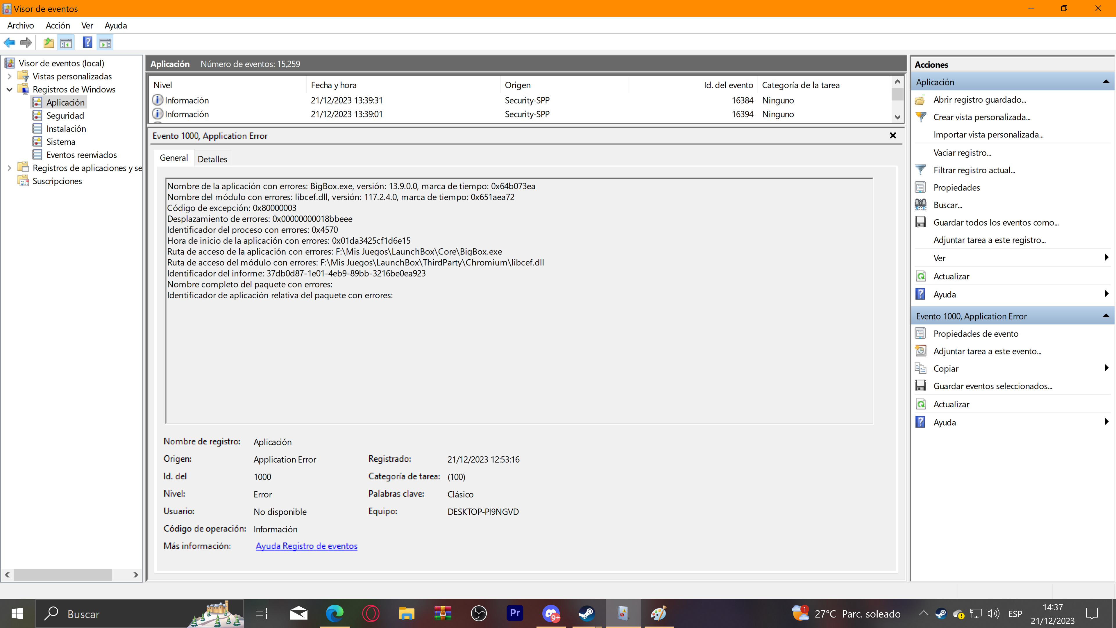Select Seguridad log in the tree
Image resolution: width=1116 pixels, height=628 pixels.
(65, 115)
